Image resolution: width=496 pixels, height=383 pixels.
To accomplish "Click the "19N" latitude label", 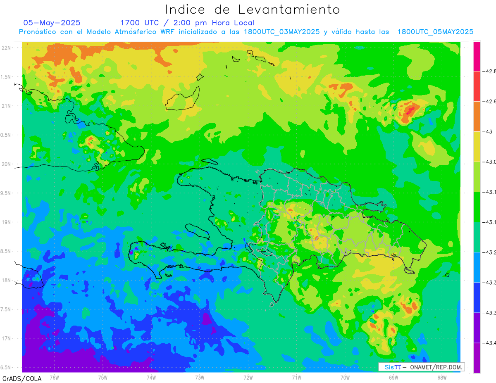I will [x=7, y=222].
